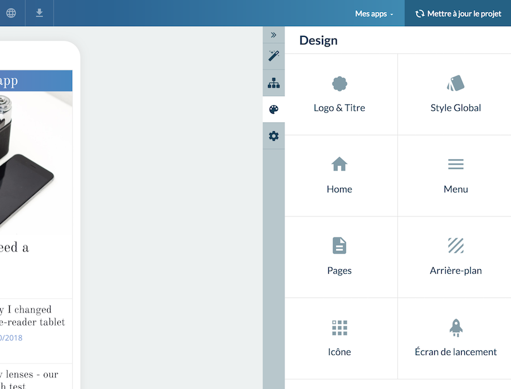Image resolution: width=511 pixels, height=389 pixels.
Task: Open Icône app icon settings
Action: point(340,338)
